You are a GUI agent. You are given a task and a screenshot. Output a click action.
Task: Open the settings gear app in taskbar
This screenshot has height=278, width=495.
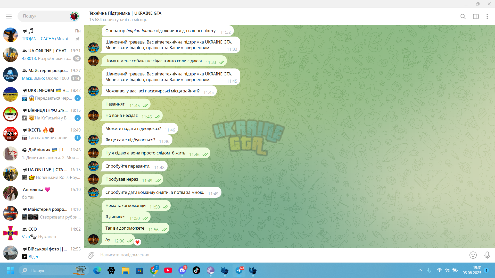pyautogui.click(x=111, y=270)
